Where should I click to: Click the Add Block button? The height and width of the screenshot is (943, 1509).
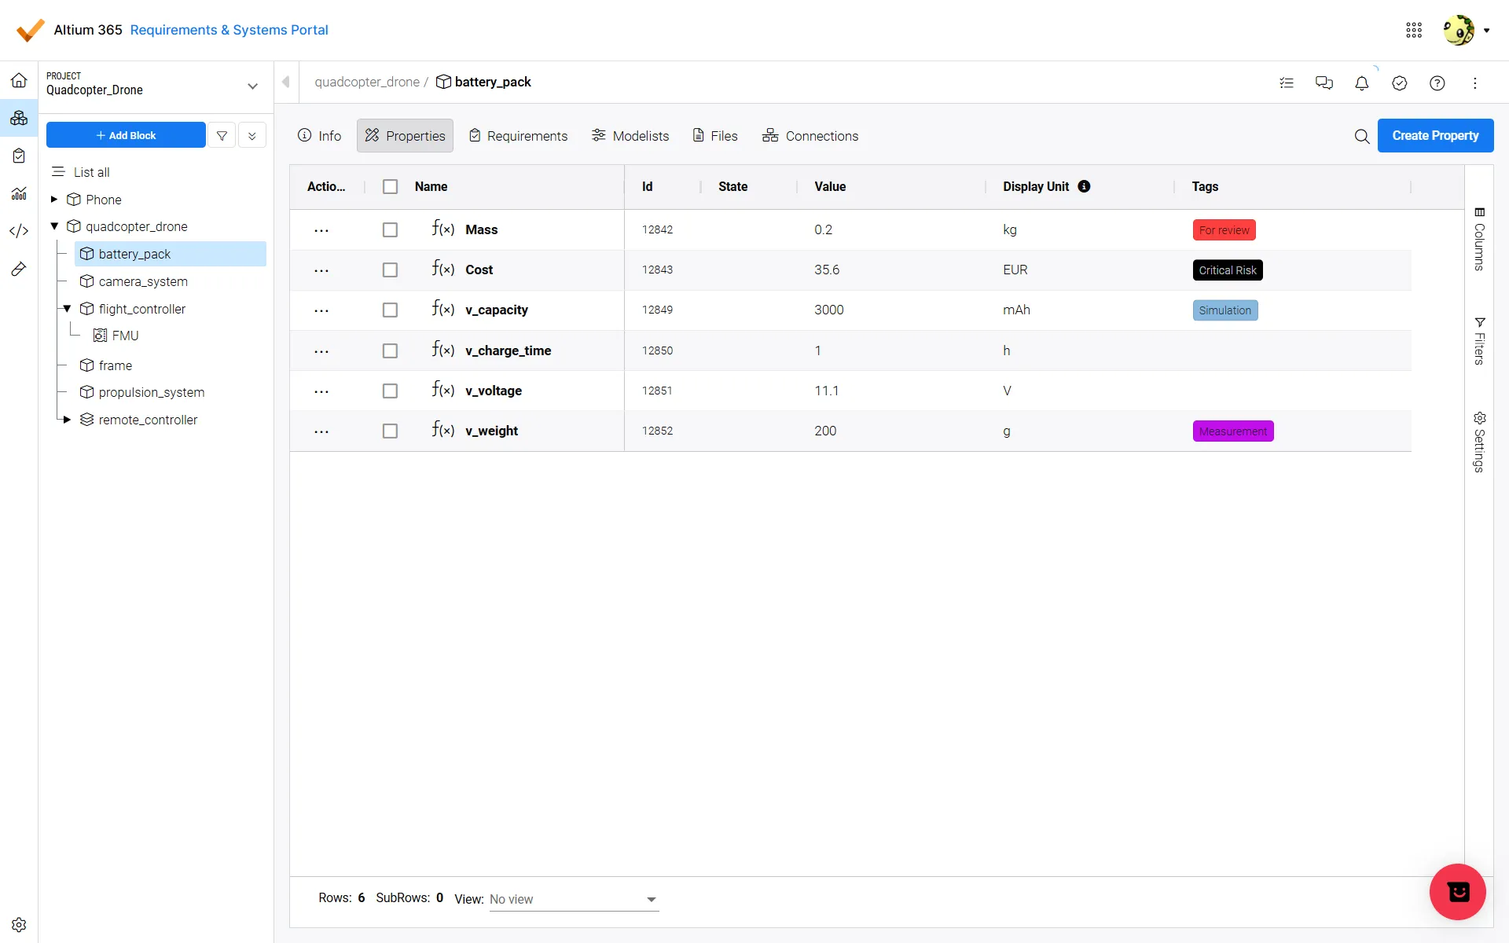coord(126,135)
